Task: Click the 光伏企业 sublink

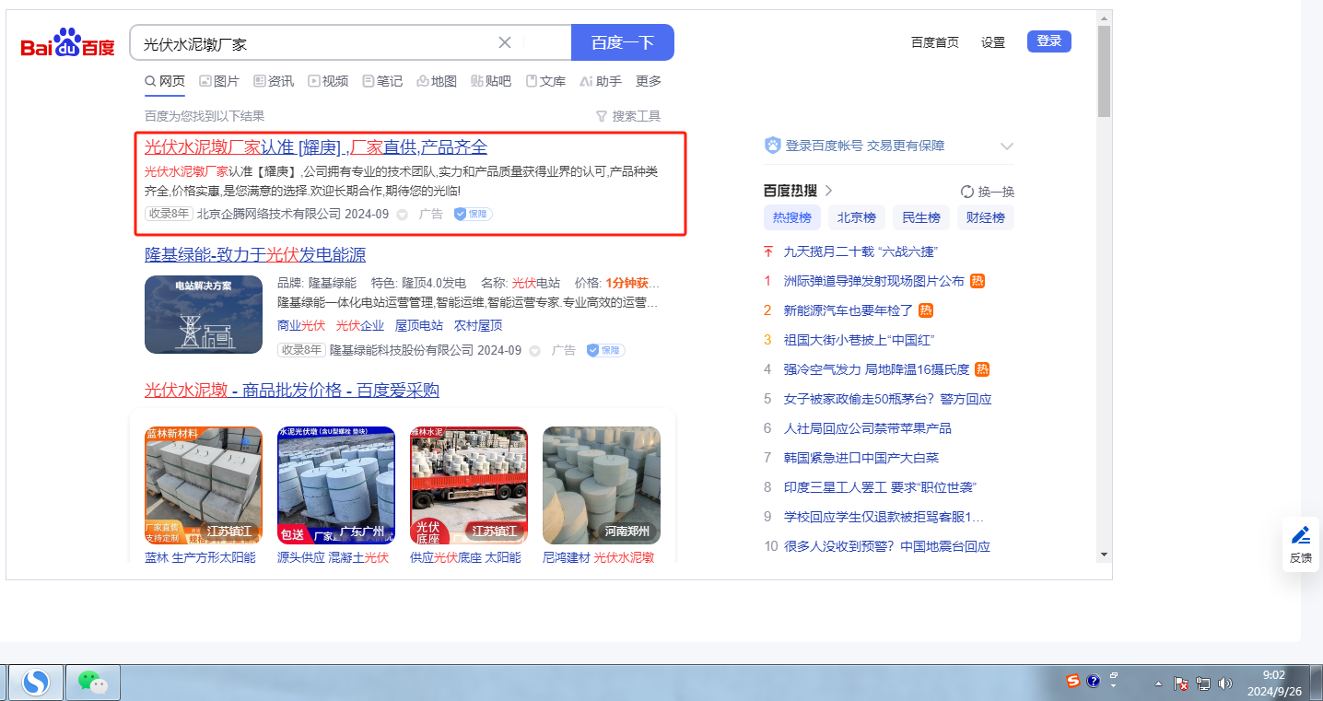Action: [360, 325]
